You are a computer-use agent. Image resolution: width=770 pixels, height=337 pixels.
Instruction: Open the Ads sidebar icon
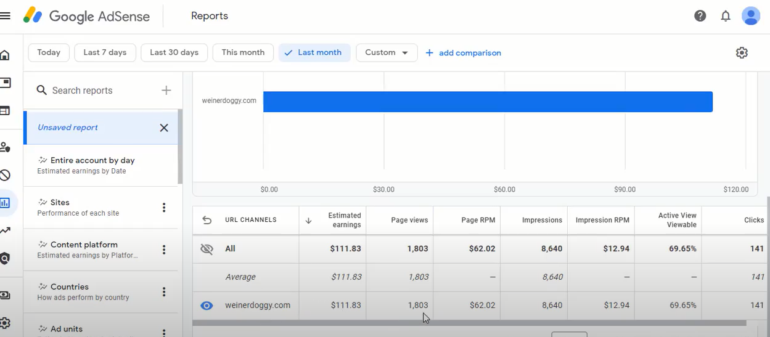pos(5,83)
